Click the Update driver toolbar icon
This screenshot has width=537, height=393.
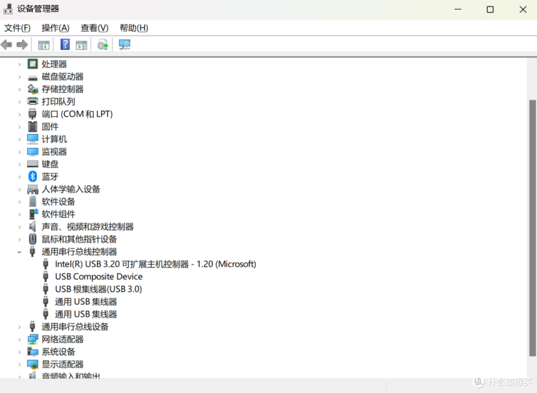tap(103, 45)
